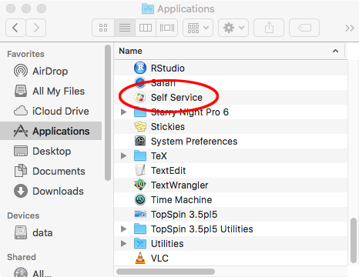The image size is (359, 277).
Task: Select the Stickies app icon
Action: (140, 126)
